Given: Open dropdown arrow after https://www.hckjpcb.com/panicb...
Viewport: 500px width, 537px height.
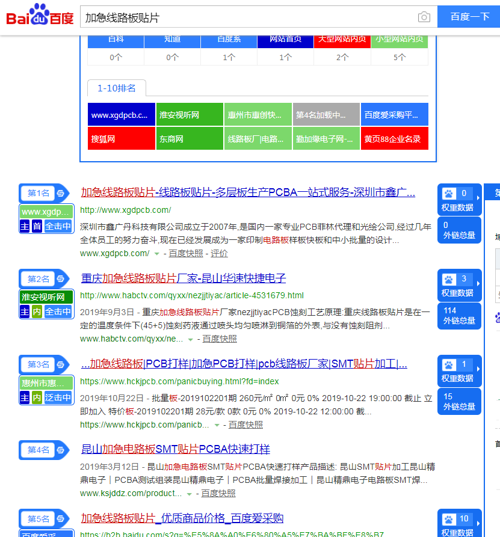Looking at the screenshot, I should point(217,425).
